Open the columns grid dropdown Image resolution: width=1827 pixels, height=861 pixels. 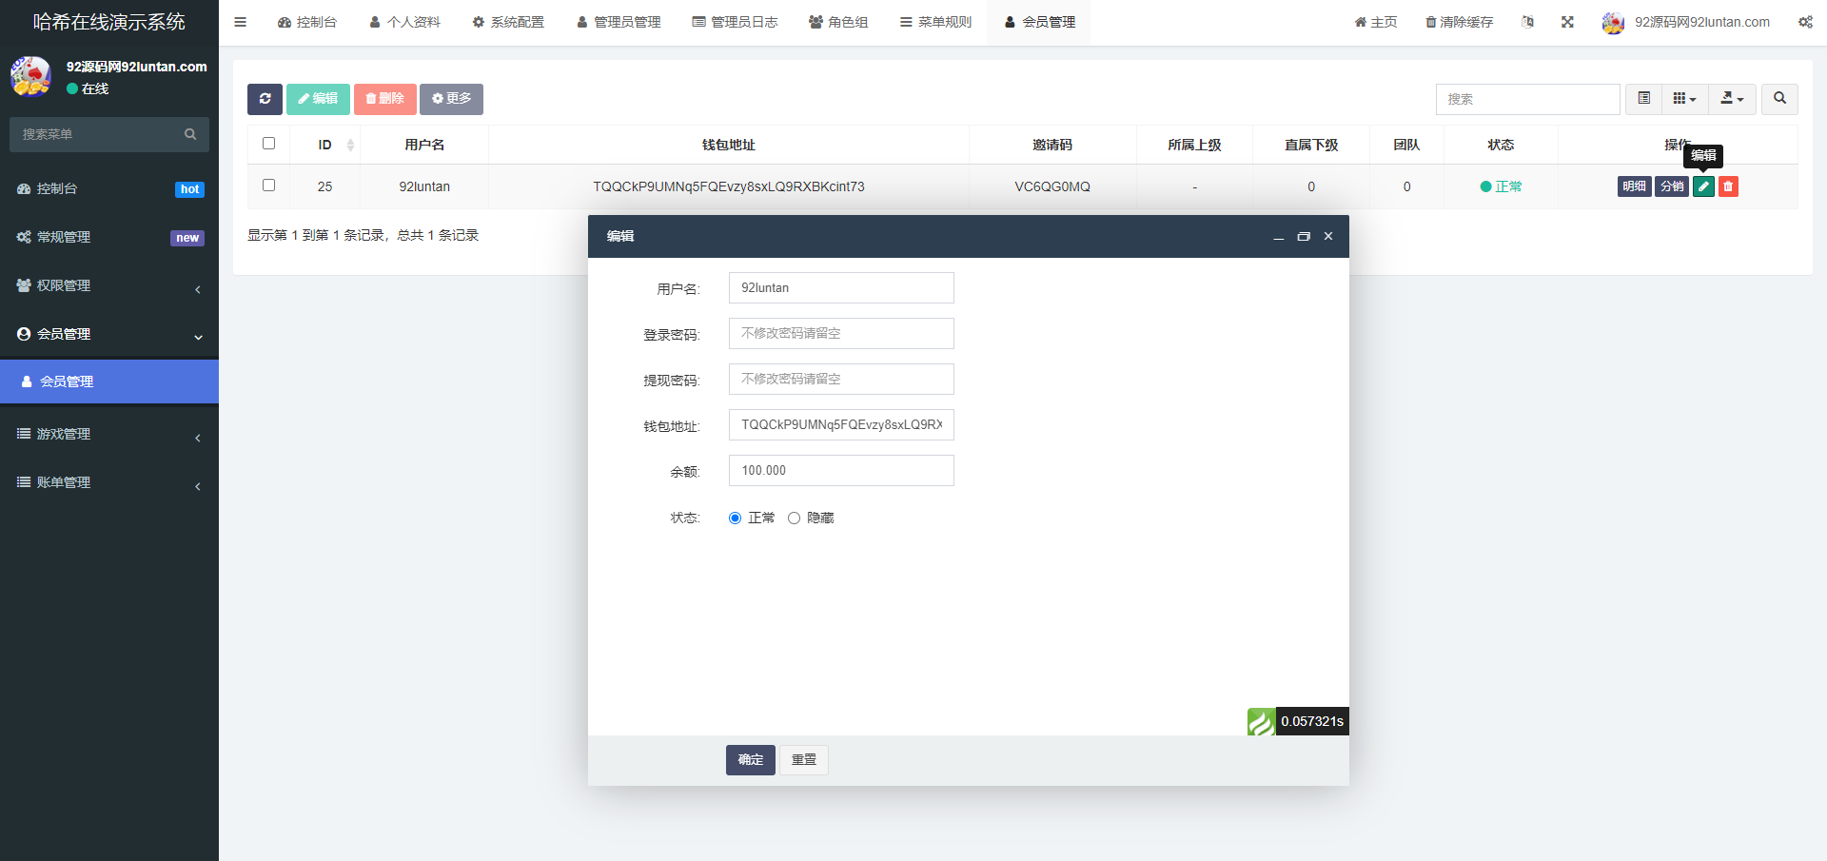pos(1684,99)
